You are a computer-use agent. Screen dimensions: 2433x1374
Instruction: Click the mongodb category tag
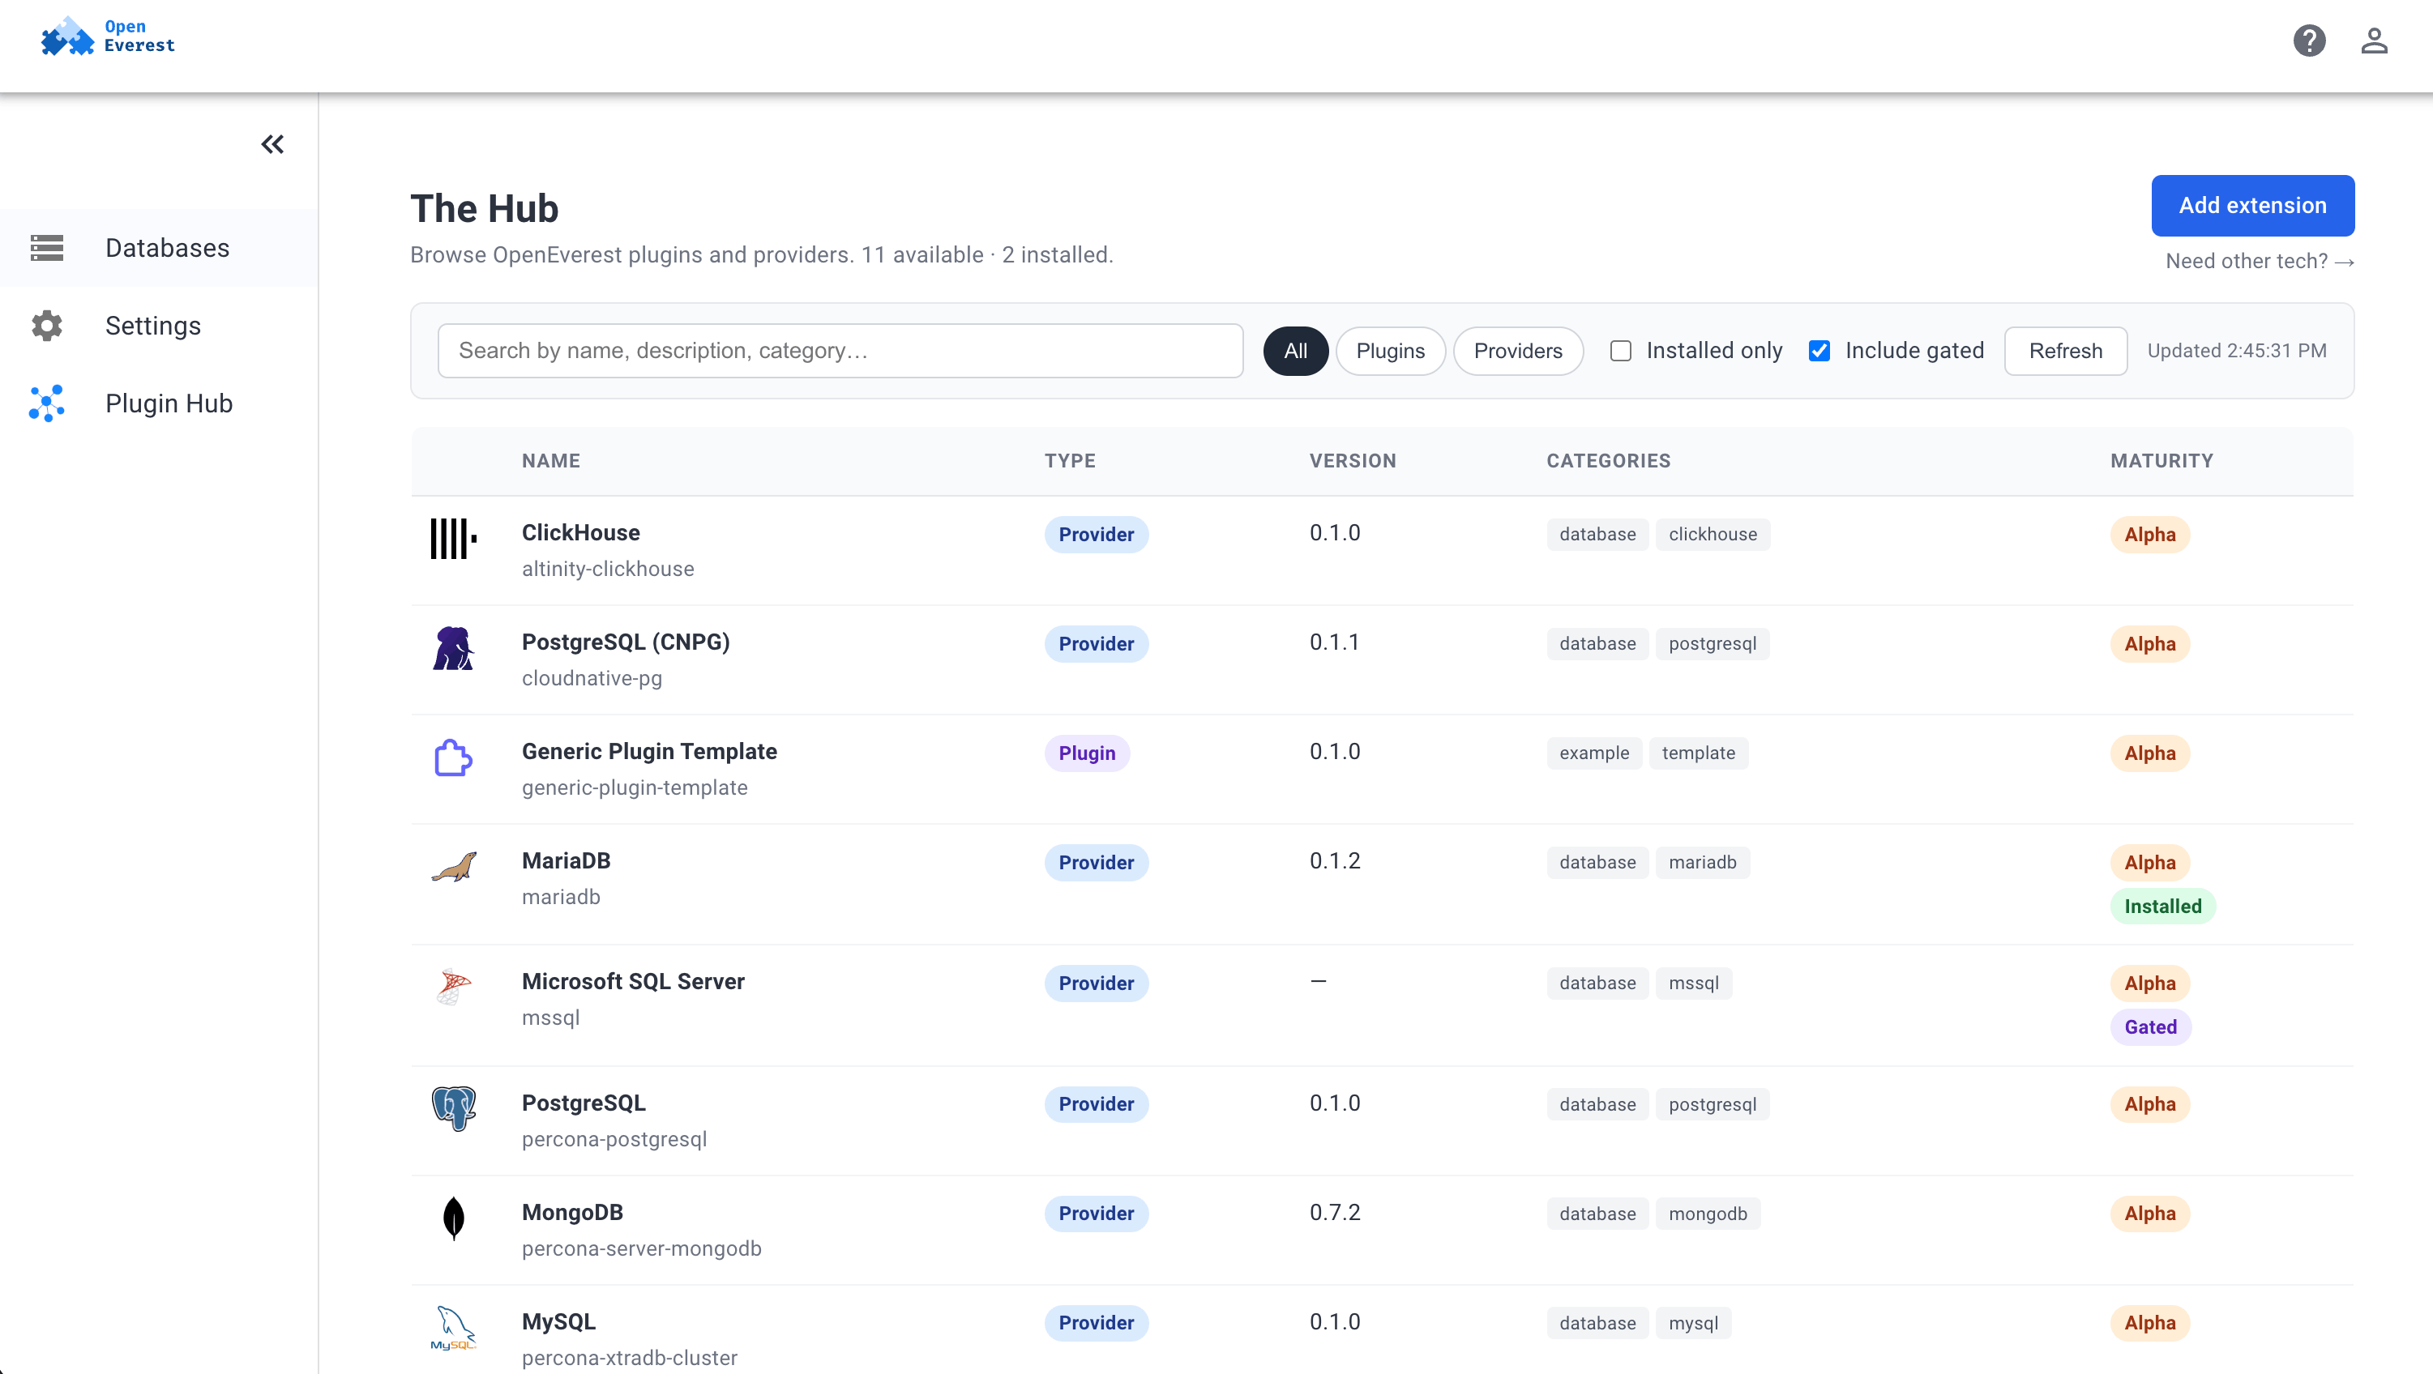pyautogui.click(x=1707, y=1214)
